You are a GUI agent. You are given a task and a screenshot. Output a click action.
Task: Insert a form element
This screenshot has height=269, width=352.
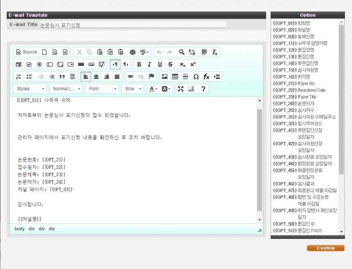(19, 65)
